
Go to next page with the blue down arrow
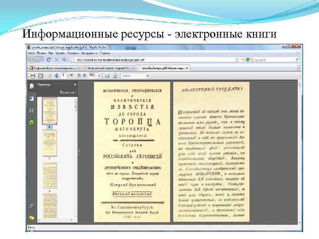click(x=56, y=76)
